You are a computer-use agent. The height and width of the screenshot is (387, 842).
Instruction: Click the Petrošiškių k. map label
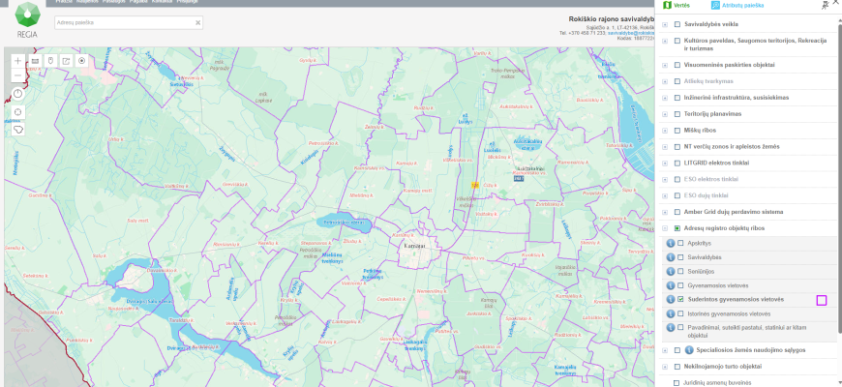(323, 144)
